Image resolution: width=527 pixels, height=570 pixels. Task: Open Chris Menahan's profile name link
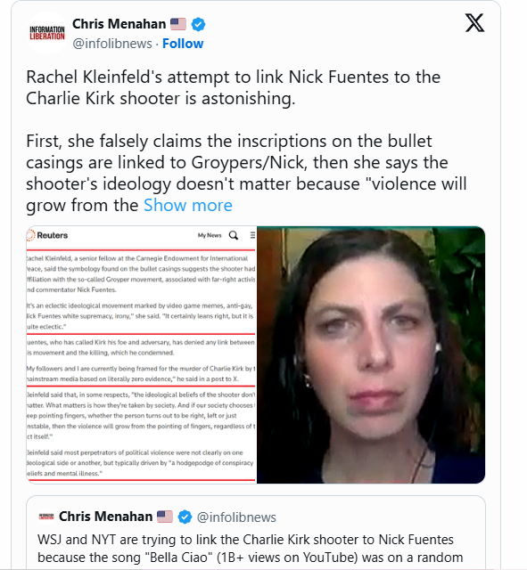(x=119, y=24)
